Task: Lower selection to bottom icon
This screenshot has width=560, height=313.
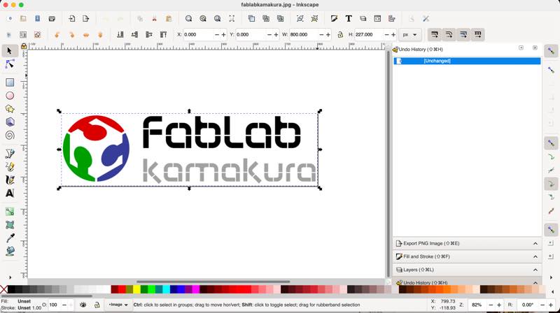Action: coord(120,34)
